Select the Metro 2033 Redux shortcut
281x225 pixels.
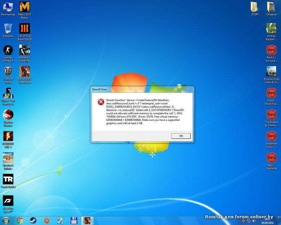pos(25,11)
